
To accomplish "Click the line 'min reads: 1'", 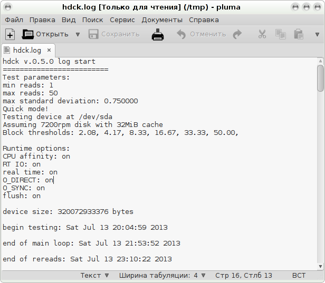I will 28,85.
